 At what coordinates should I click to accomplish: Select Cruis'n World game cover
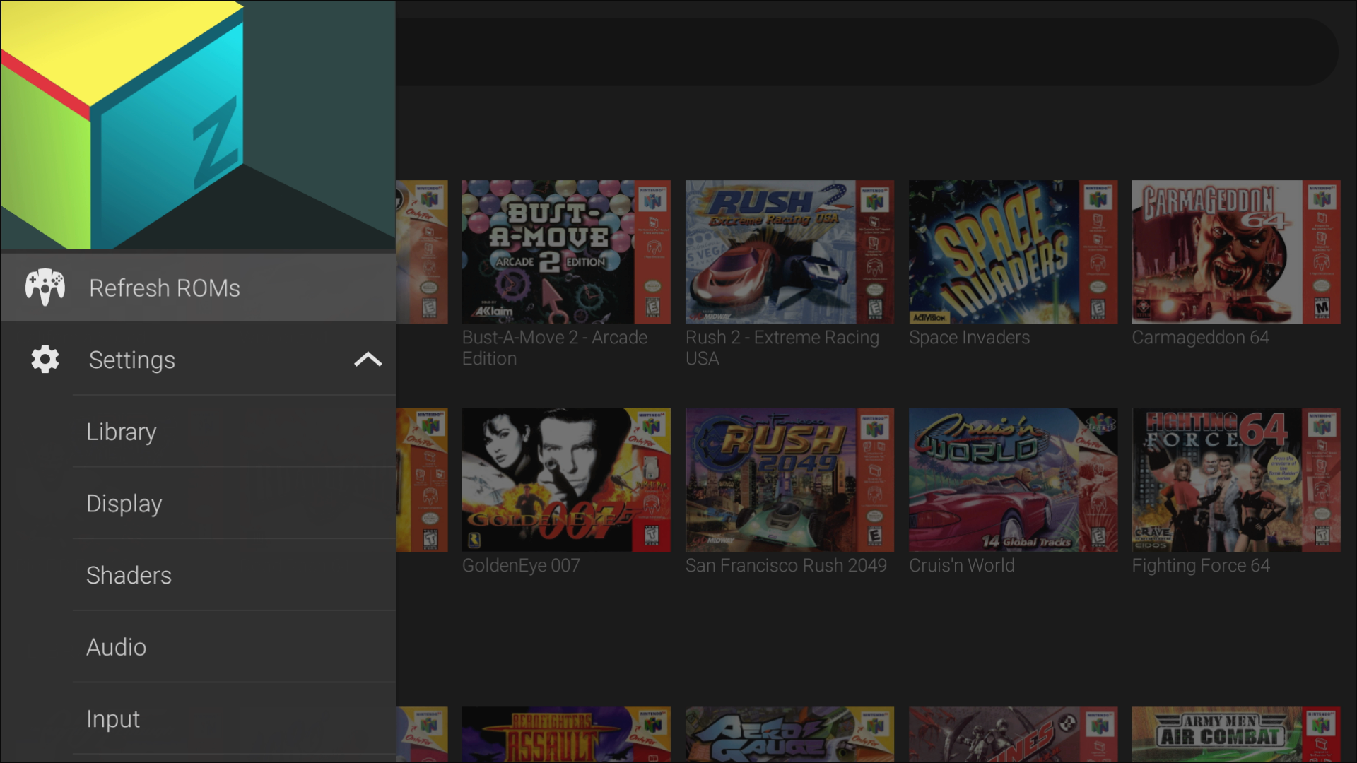[x=1013, y=480]
